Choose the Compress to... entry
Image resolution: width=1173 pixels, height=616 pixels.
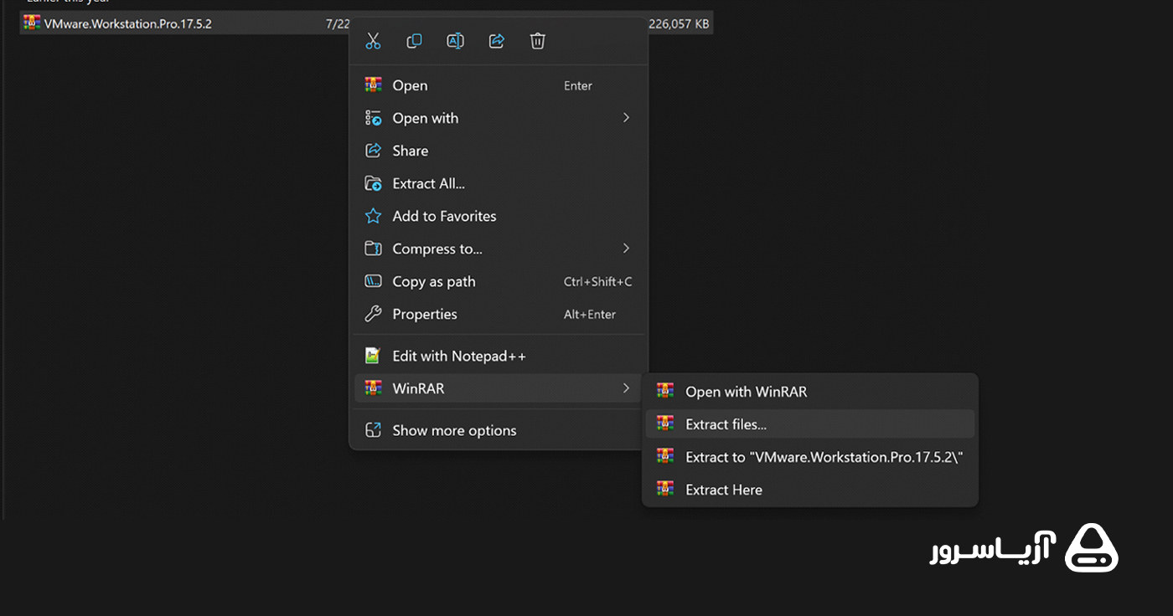click(500, 249)
